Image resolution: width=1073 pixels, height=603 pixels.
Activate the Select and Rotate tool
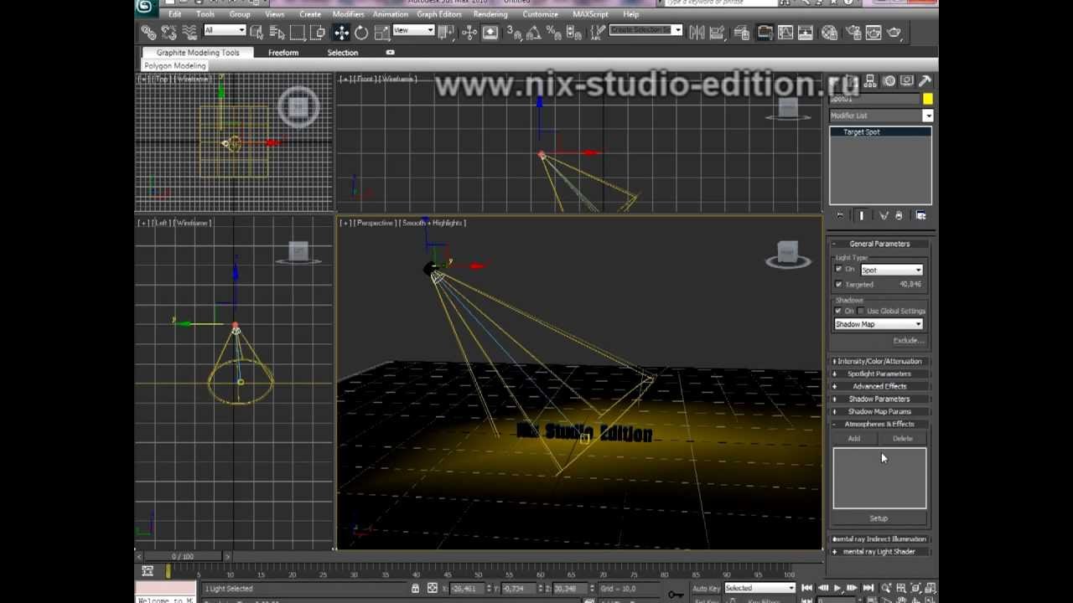(x=361, y=33)
